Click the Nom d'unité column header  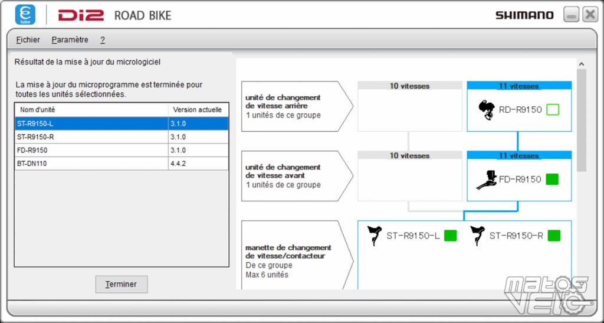tap(91, 110)
